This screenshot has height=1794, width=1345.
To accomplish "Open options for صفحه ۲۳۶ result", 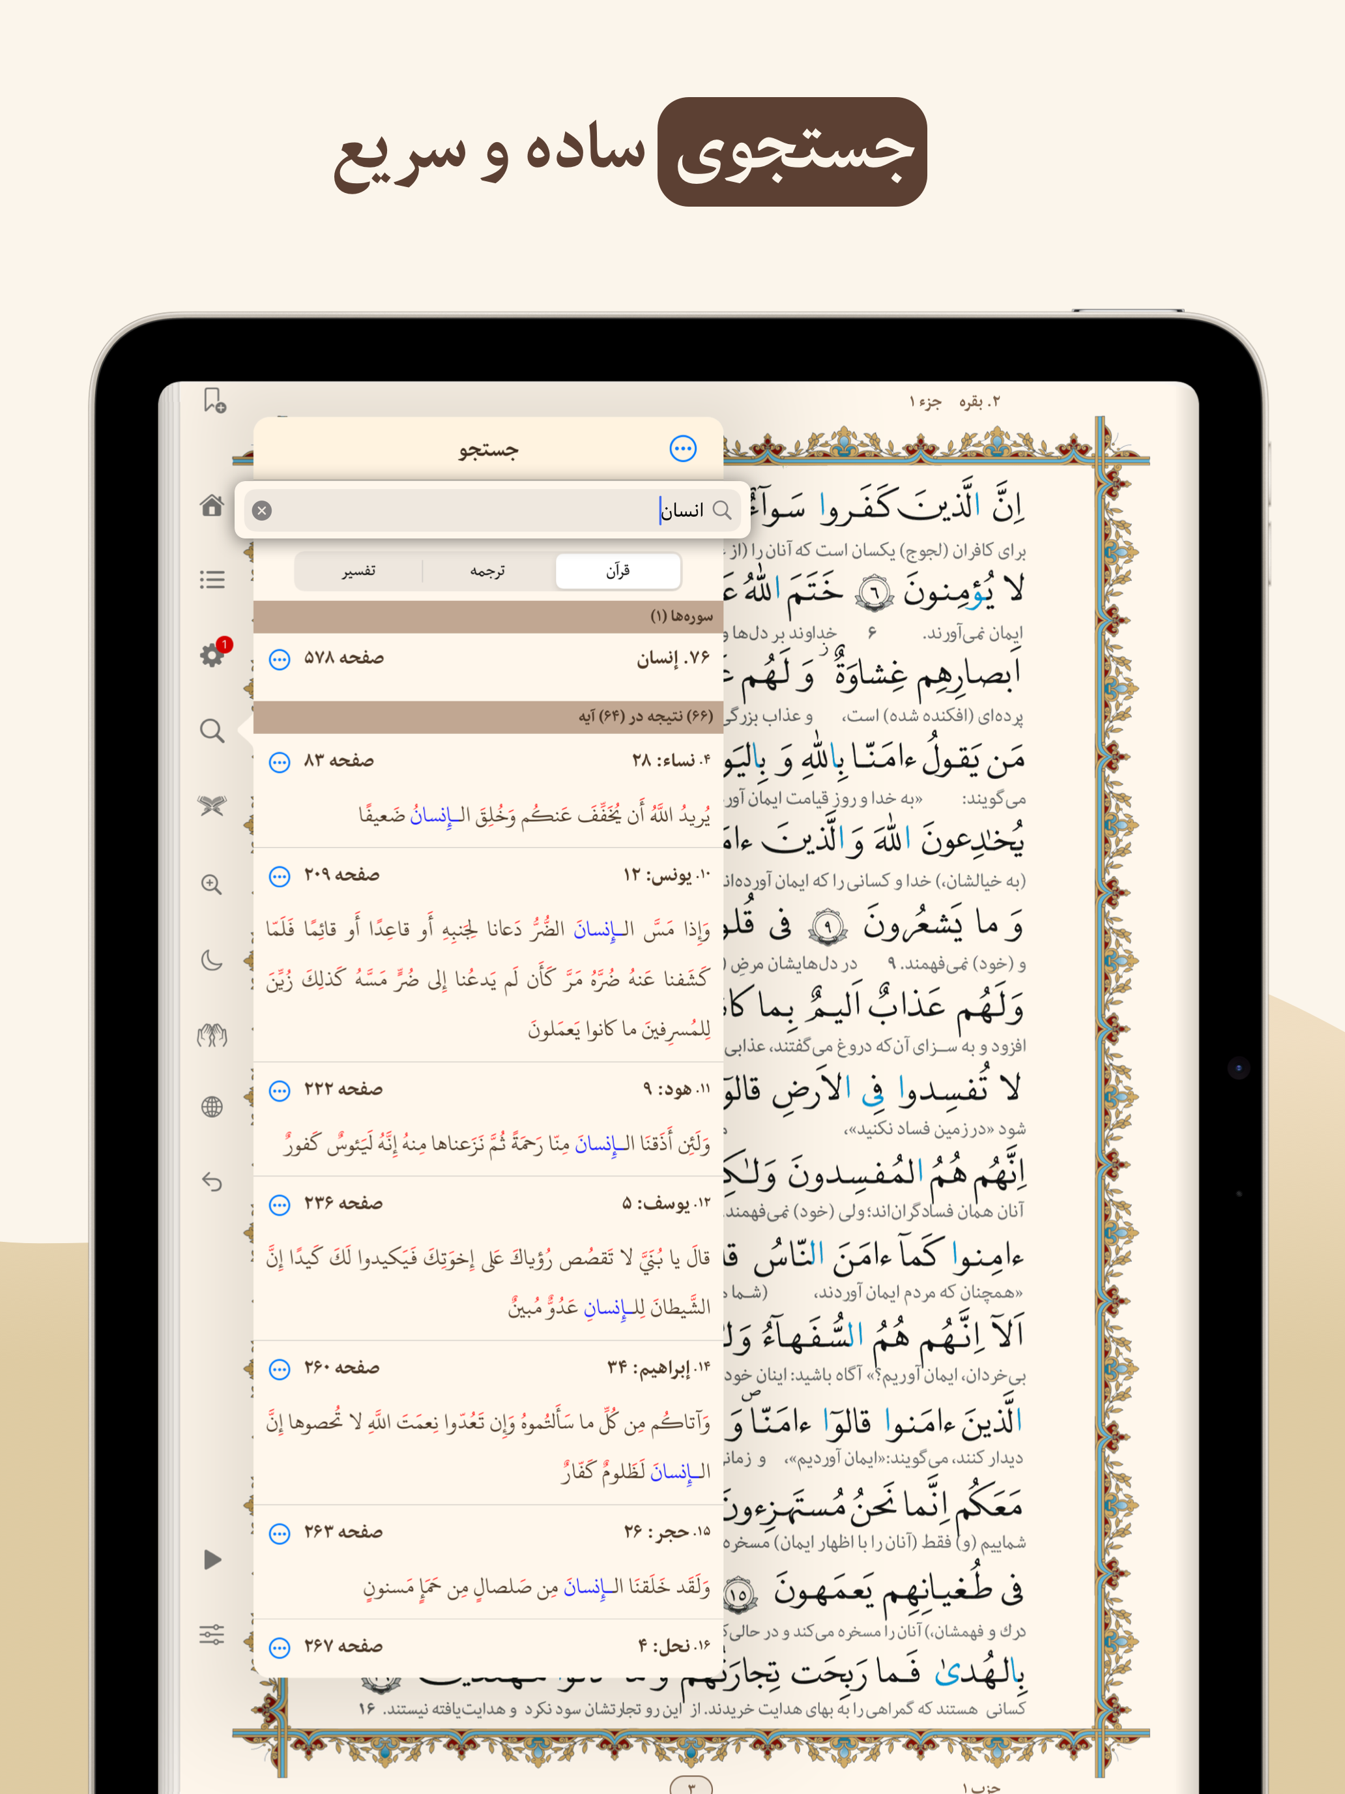I will (x=280, y=1205).
